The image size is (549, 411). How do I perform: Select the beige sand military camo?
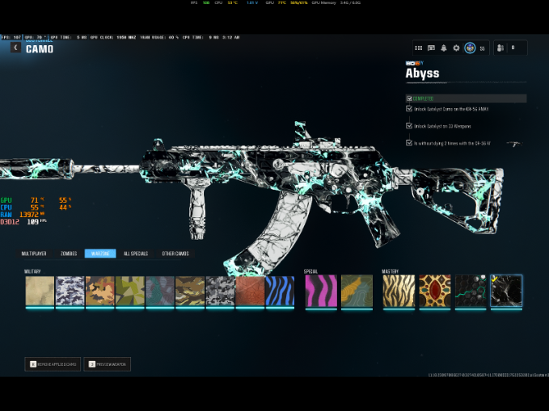pyautogui.click(x=40, y=291)
